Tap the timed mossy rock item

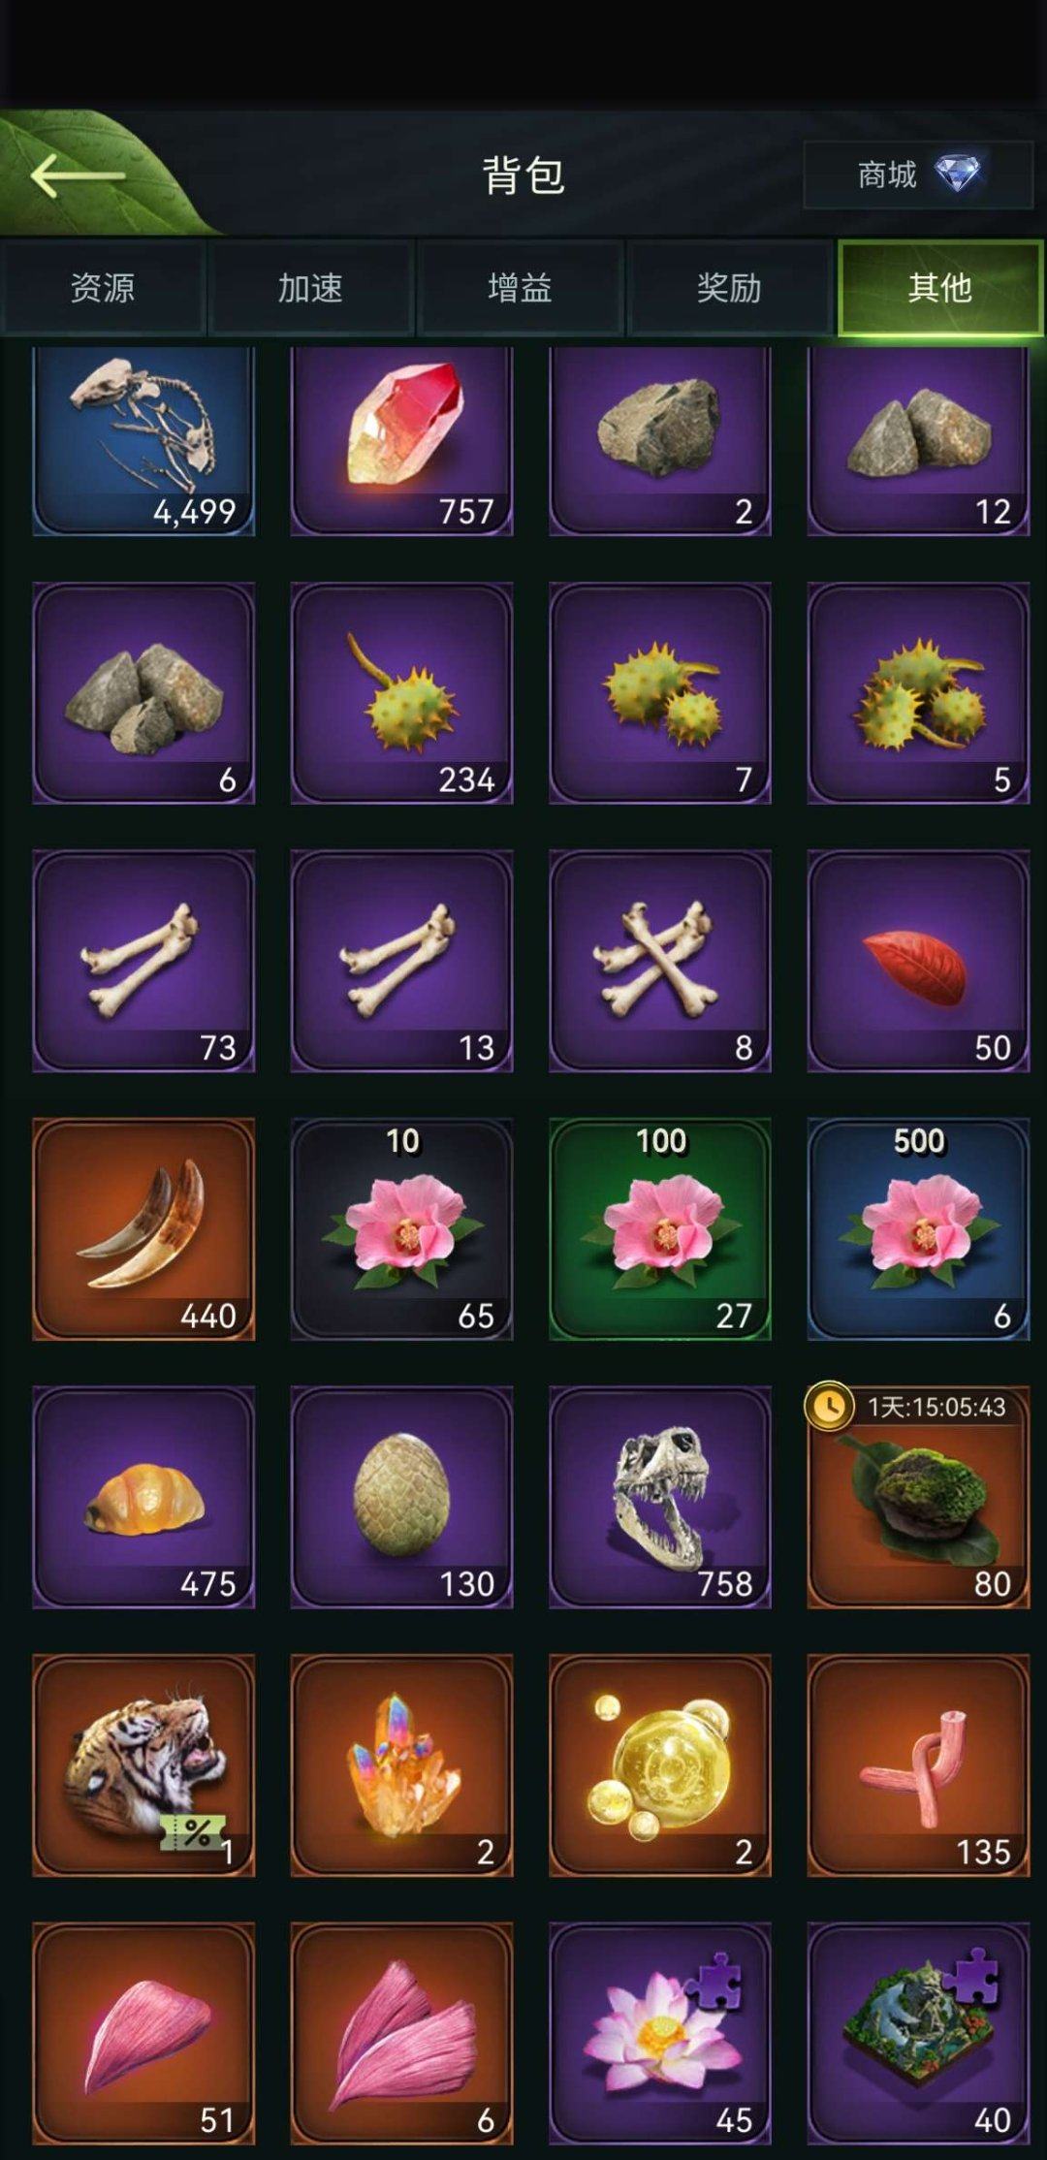[918, 1497]
